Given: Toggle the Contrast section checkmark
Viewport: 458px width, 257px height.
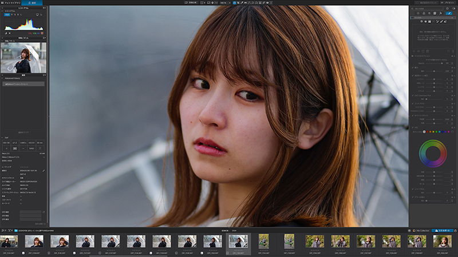Looking at the screenshot, I should click(413, 103).
